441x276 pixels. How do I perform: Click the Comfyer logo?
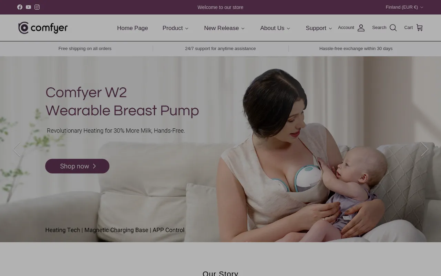(x=43, y=28)
